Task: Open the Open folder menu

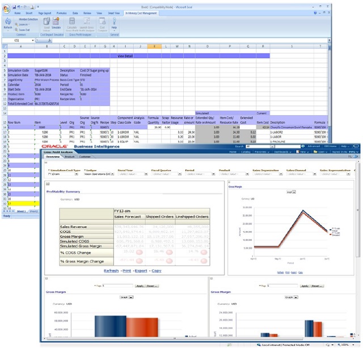Action: 320,152
